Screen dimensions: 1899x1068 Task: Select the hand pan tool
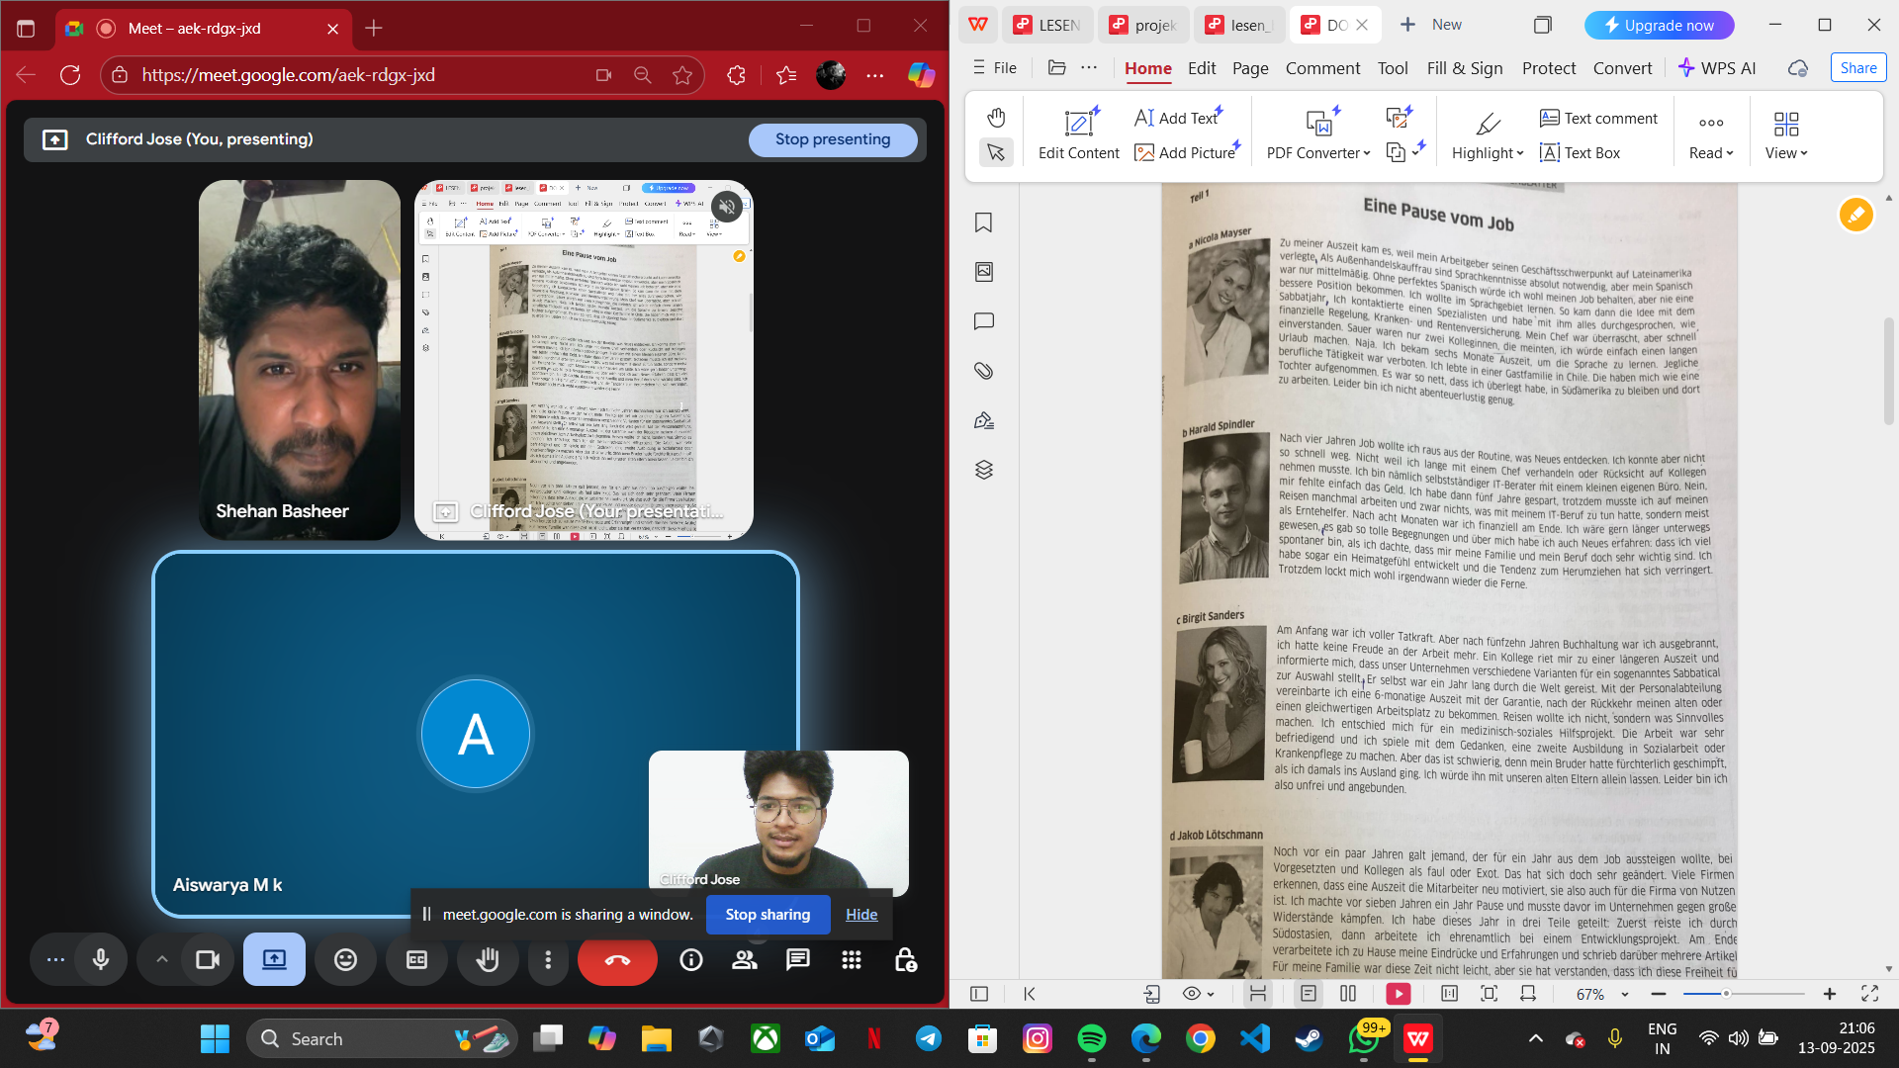(996, 118)
